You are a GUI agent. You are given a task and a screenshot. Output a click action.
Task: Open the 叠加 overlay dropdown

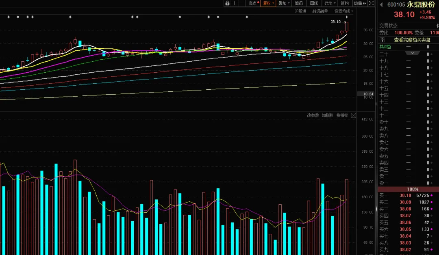284,3
